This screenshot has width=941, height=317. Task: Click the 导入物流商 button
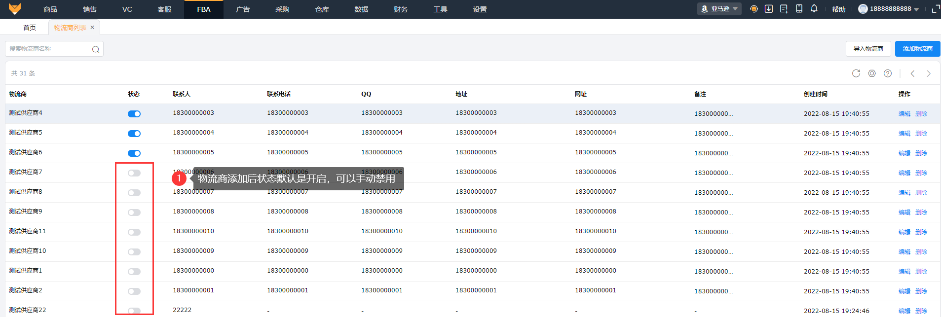(868, 49)
